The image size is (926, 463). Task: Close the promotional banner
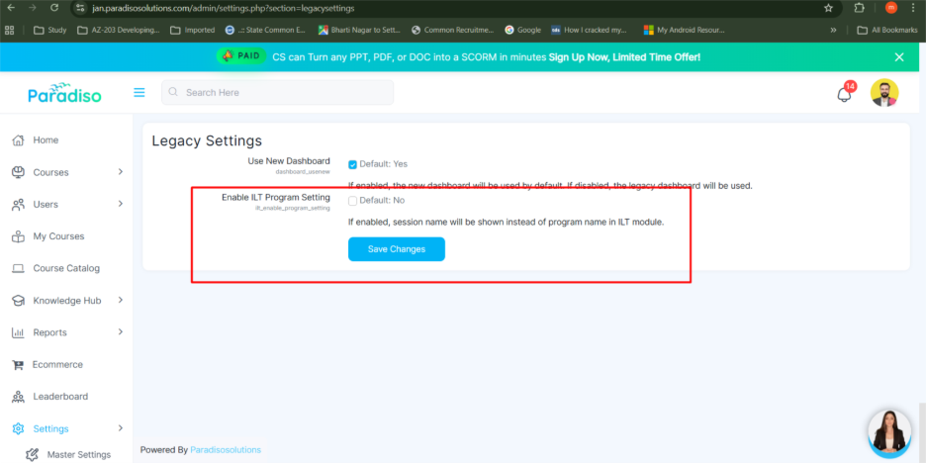(x=899, y=57)
